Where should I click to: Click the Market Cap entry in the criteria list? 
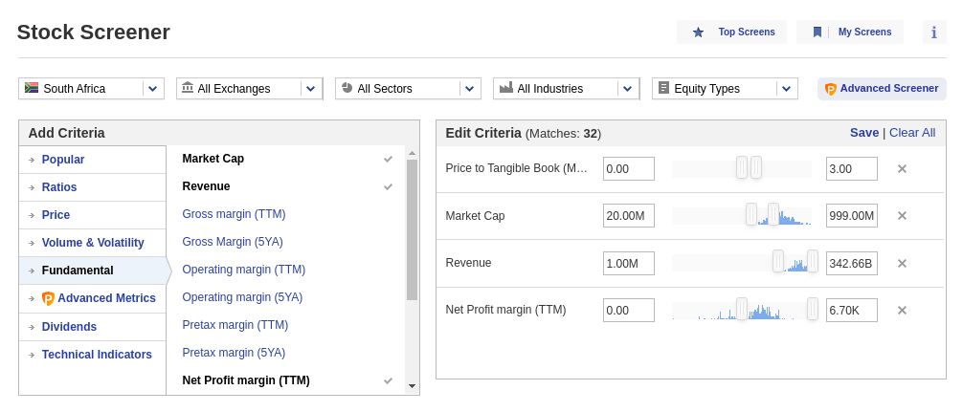[213, 158]
